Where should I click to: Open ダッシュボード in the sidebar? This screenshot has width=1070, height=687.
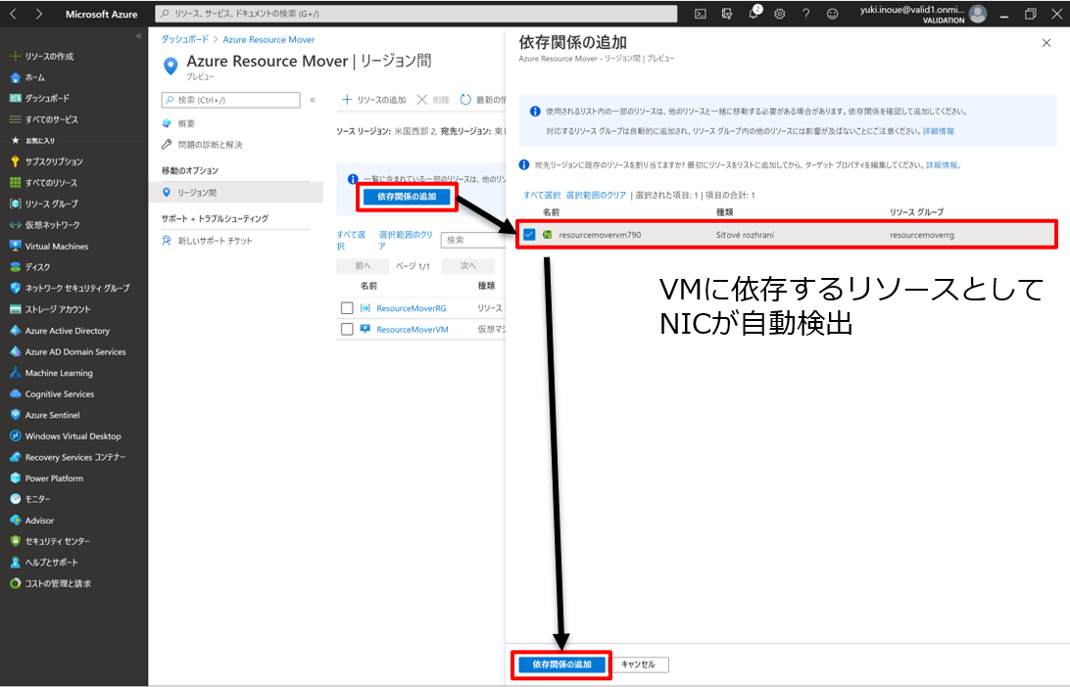(39, 98)
